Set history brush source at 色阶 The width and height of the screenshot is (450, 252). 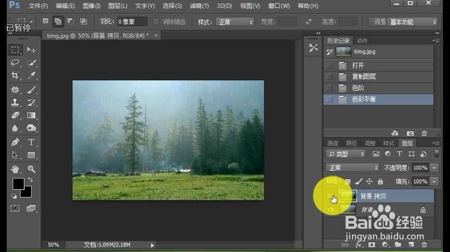click(329, 88)
